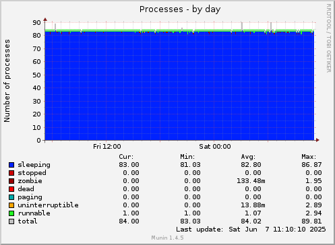Click runnable average value 1.07
Viewport: 335px width, 245px height.
pos(253,213)
